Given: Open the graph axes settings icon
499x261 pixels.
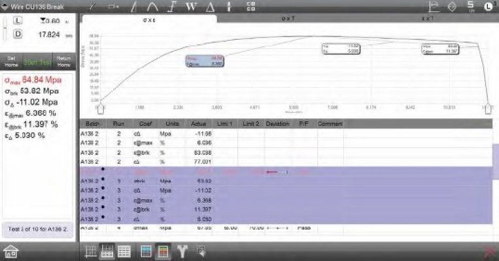Looking at the screenshot, I should [434, 7].
